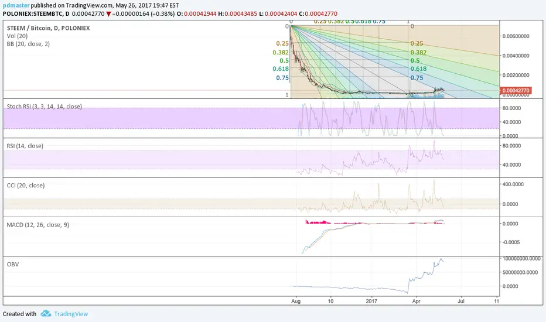Click the TradingView cloud logo icon
Screen dimensions: 546x322
(46, 313)
